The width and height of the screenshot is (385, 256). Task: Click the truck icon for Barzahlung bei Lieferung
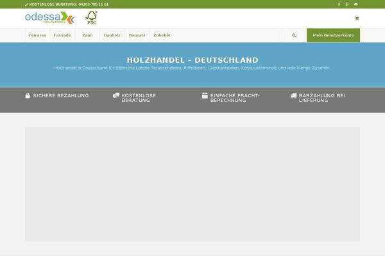(x=293, y=96)
